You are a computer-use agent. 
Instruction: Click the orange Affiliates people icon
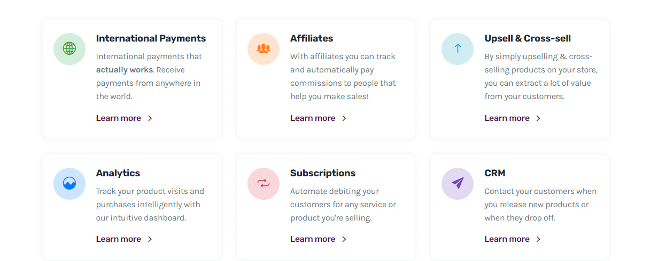264,49
